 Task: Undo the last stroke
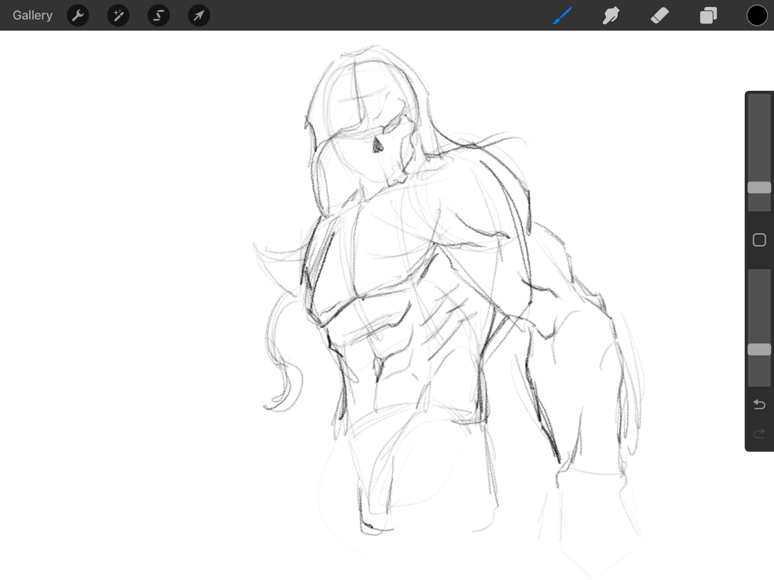click(759, 404)
